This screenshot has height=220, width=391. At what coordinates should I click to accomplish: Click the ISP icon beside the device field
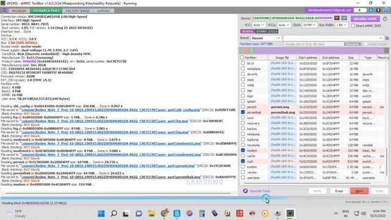344,18
